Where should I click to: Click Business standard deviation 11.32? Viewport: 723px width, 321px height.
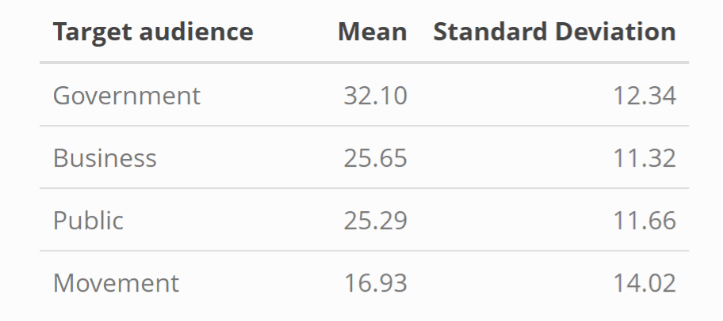click(644, 158)
